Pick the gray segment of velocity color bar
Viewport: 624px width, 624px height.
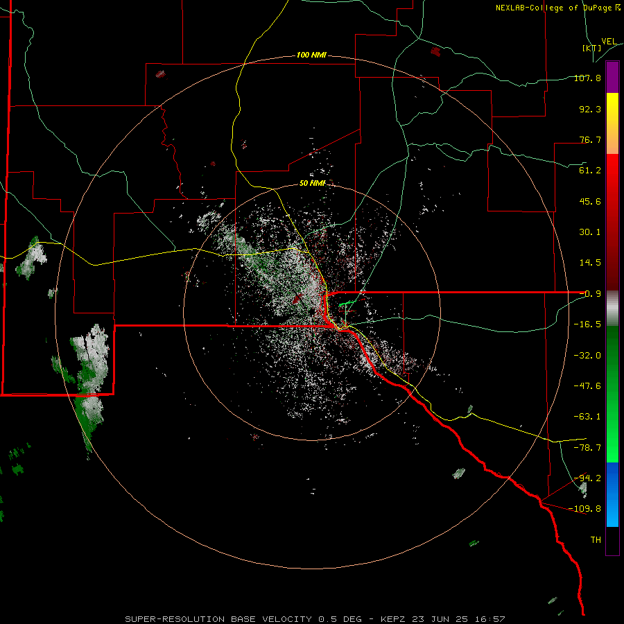[x=612, y=309]
